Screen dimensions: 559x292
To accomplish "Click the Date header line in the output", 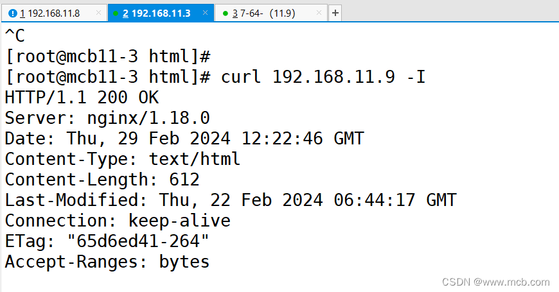I will 184,139.
